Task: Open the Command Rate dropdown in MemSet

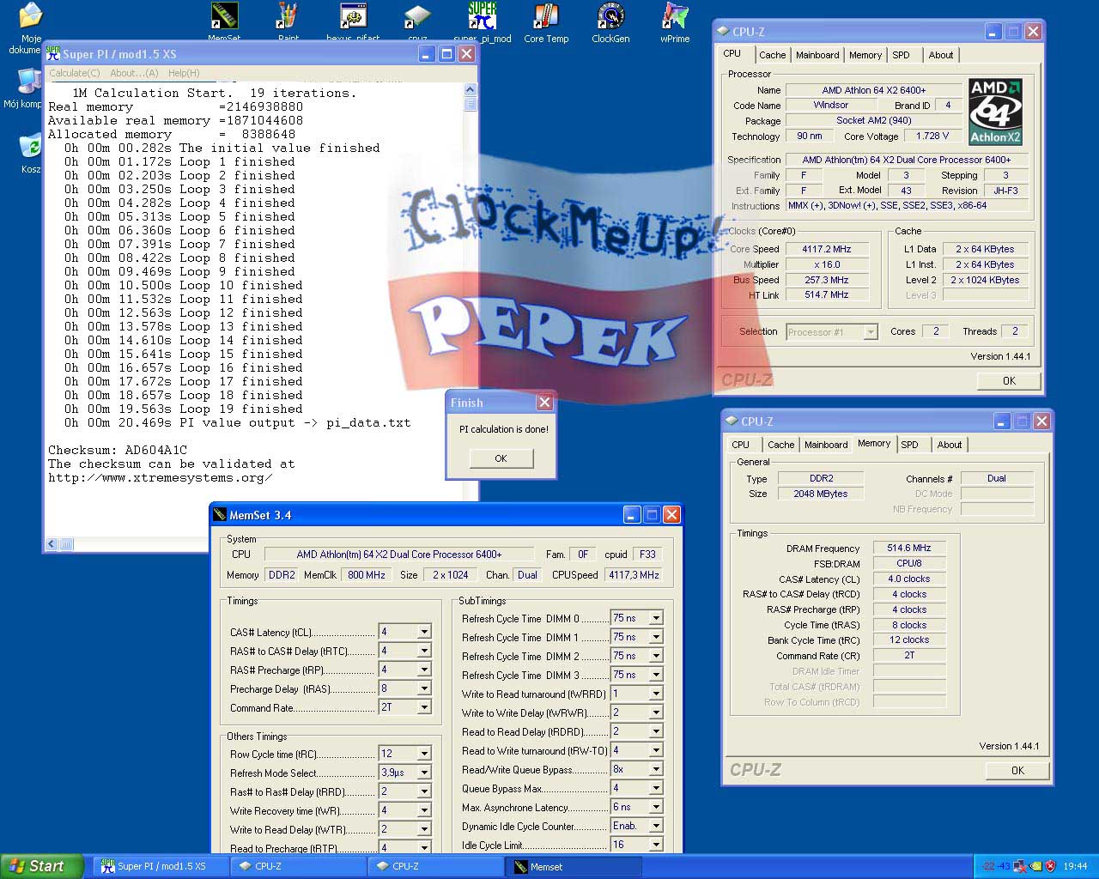Action: pyautogui.click(x=424, y=707)
